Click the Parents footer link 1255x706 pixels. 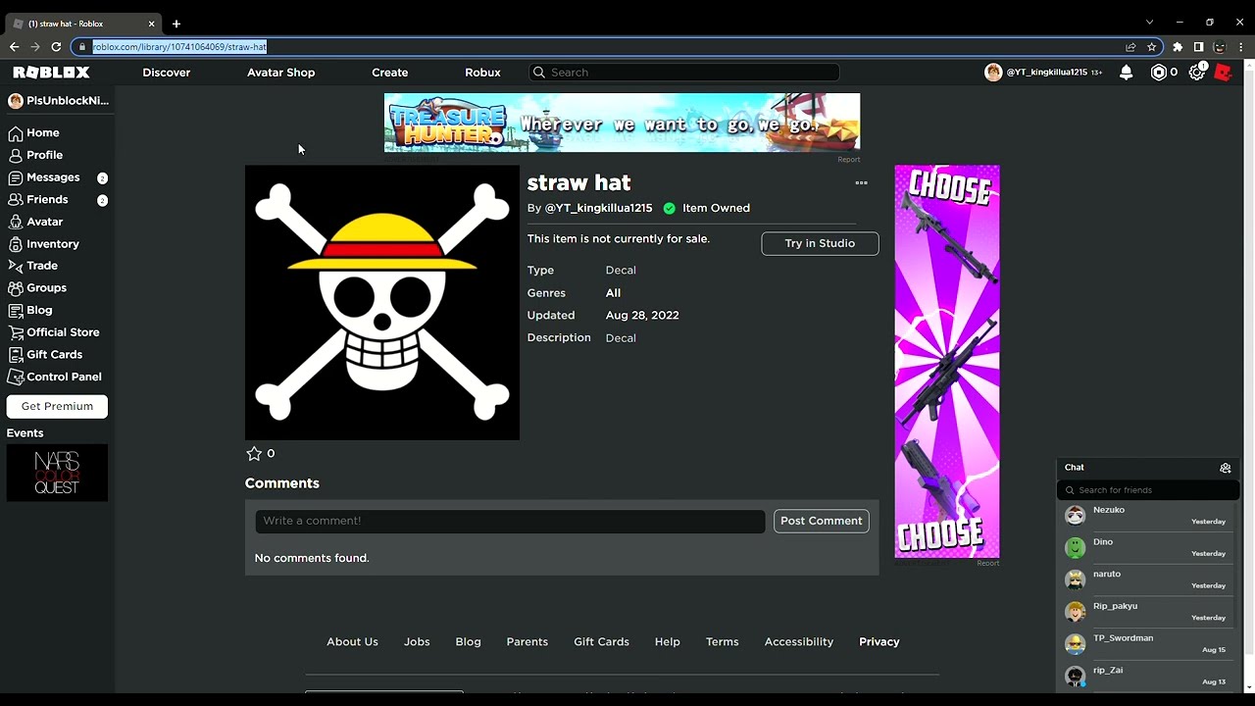point(527,642)
